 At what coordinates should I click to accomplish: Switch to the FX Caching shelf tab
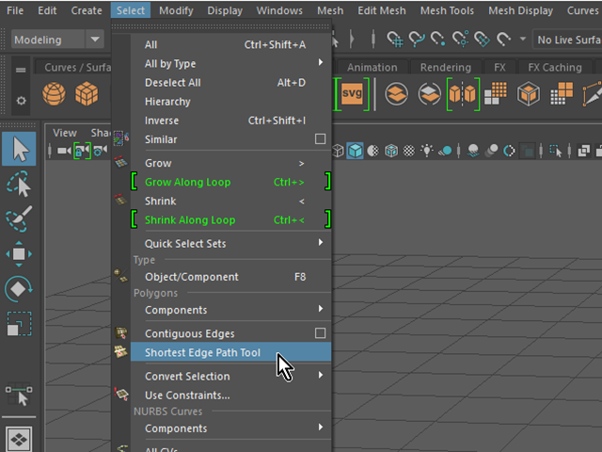(x=555, y=67)
